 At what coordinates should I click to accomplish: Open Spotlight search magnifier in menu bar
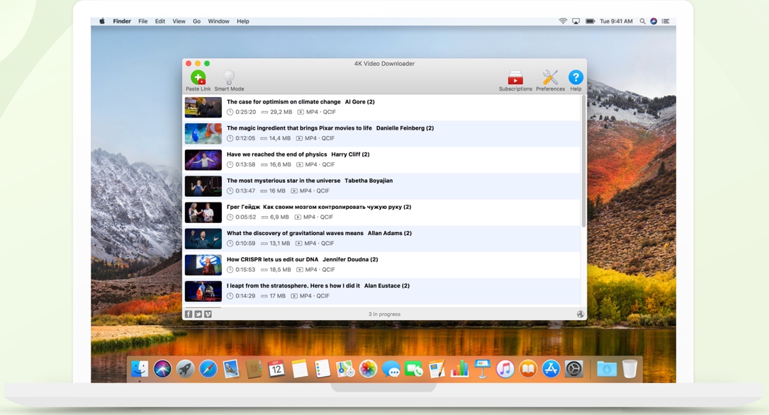tap(642, 21)
